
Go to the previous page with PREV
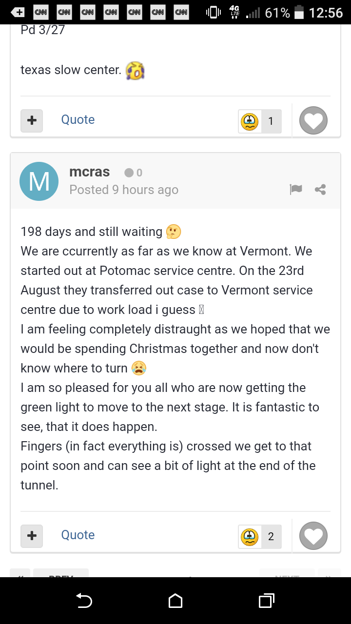(x=61, y=573)
